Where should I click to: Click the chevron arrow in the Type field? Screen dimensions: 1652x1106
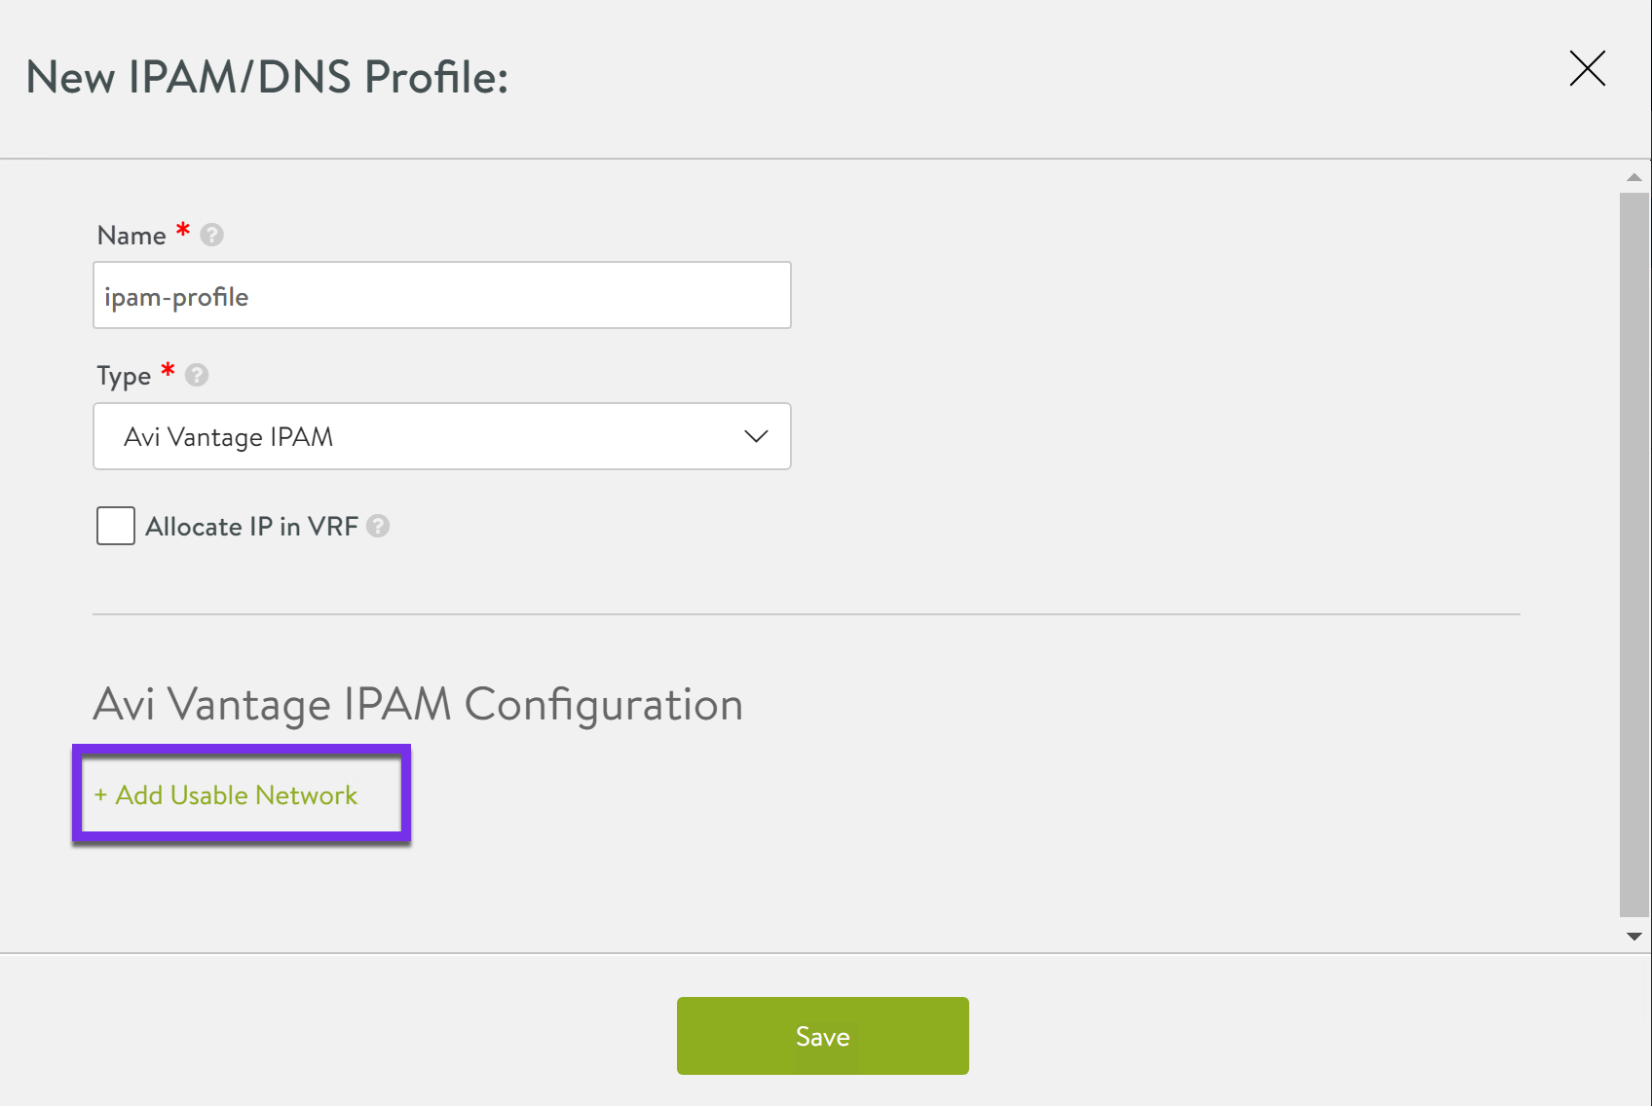pos(756,437)
